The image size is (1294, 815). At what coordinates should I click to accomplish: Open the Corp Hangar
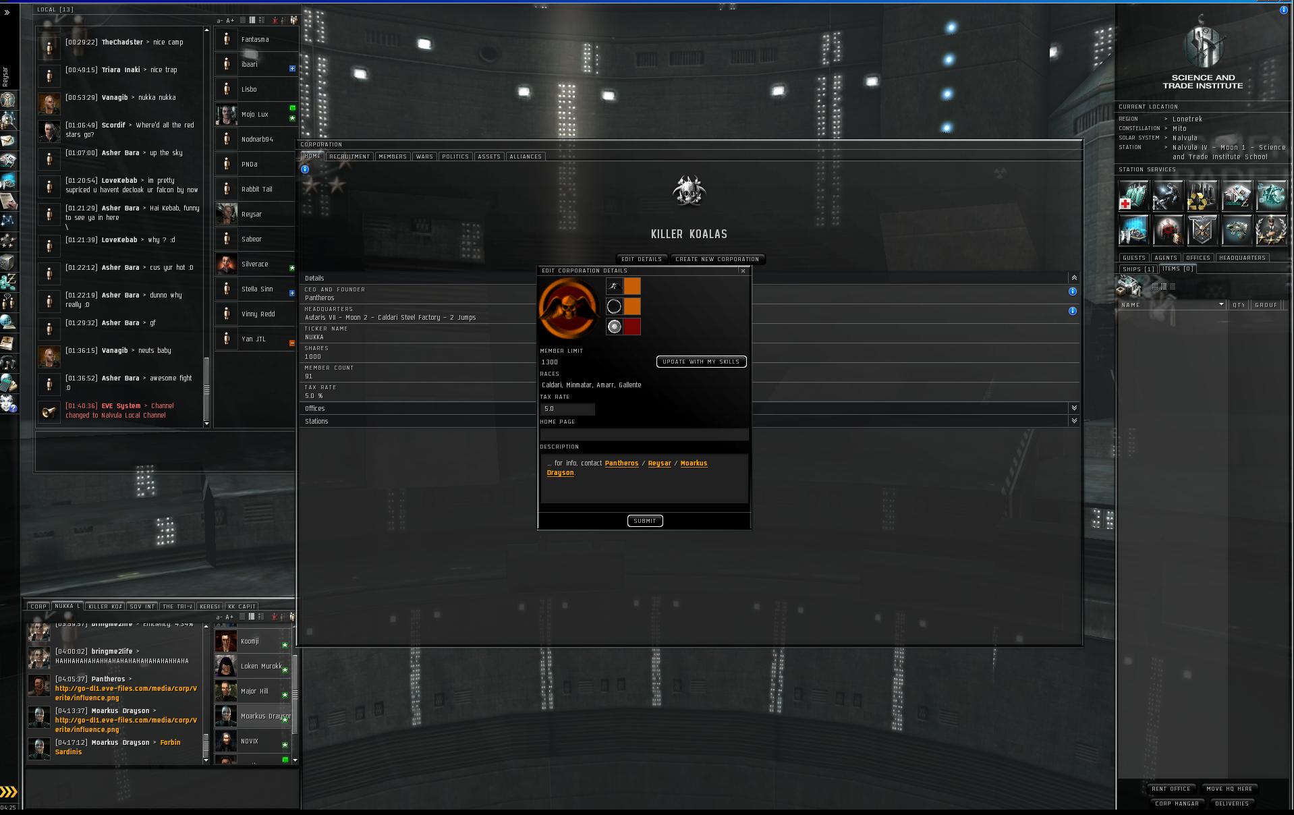1177,804
